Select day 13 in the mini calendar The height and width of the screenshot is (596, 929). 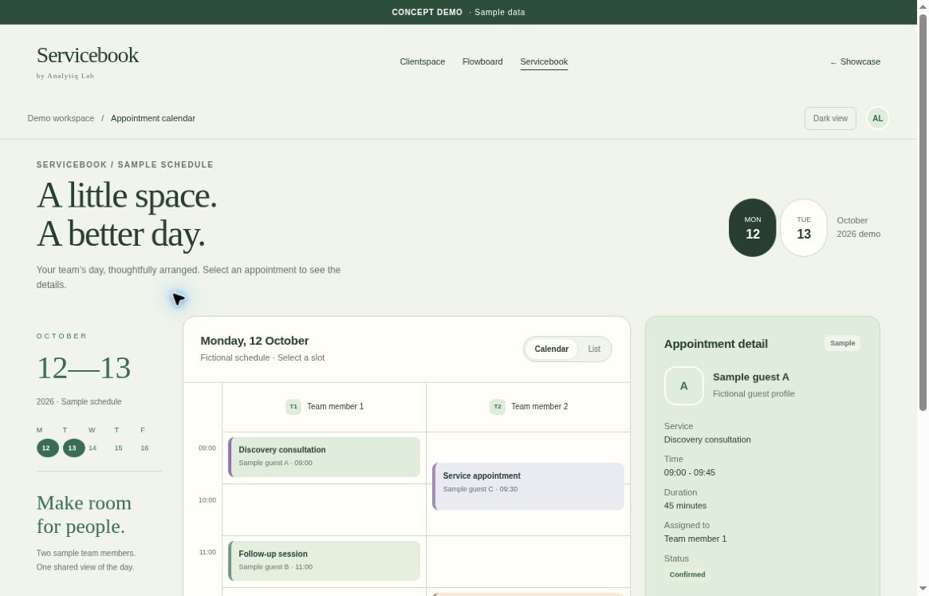point(73,448)
